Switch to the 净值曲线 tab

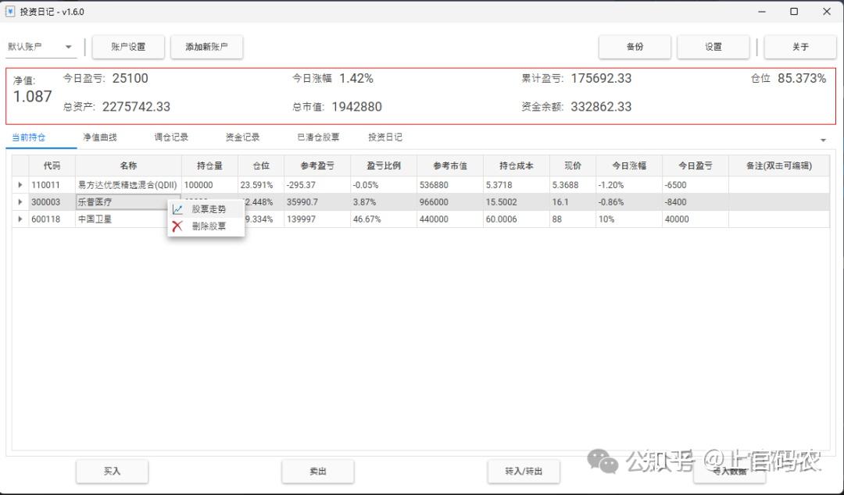pos(100,137)
